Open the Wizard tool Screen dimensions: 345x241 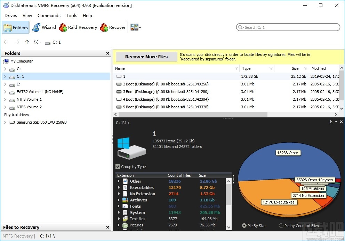(x=45, y=27)
